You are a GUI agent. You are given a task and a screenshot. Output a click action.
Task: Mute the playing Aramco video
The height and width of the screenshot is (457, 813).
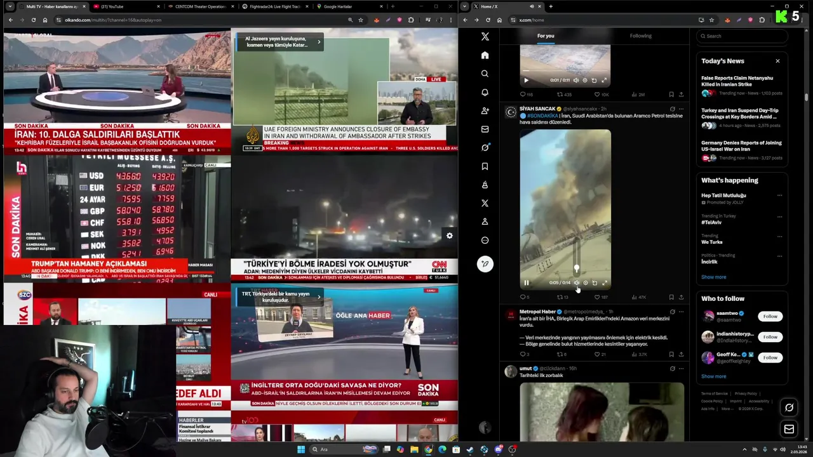[x=576, y=283]
